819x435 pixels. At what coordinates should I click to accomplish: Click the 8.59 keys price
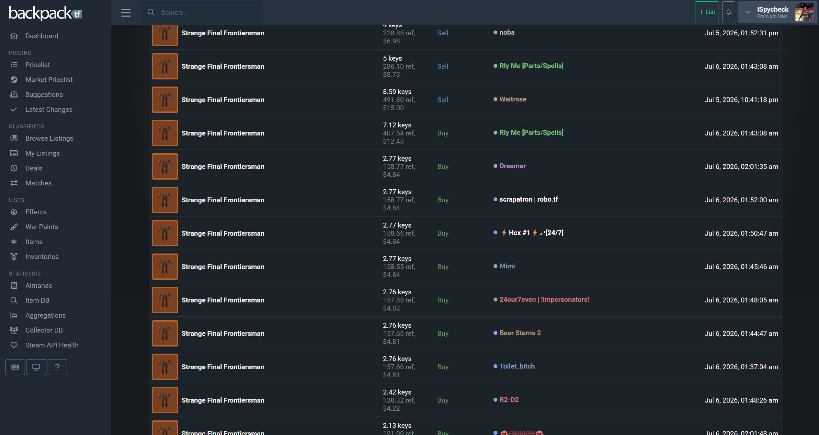click(x=397, y=92)
